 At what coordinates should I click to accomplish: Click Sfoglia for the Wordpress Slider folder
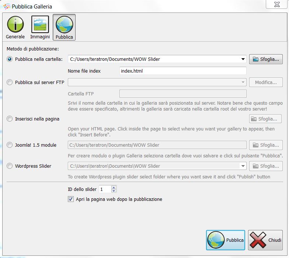266,166
